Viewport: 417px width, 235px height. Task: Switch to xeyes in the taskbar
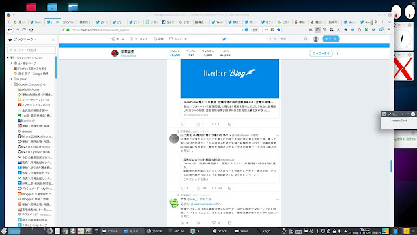(242, 231)
